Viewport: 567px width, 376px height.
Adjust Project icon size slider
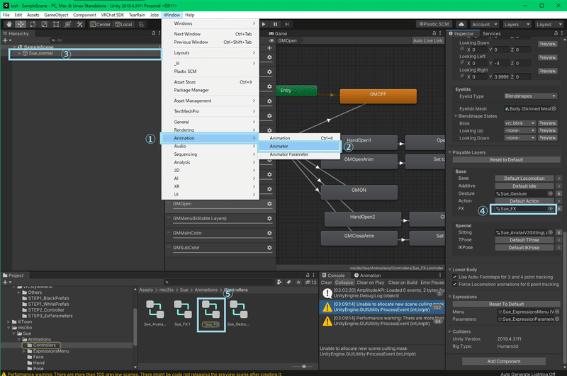[x=304, y=366]
